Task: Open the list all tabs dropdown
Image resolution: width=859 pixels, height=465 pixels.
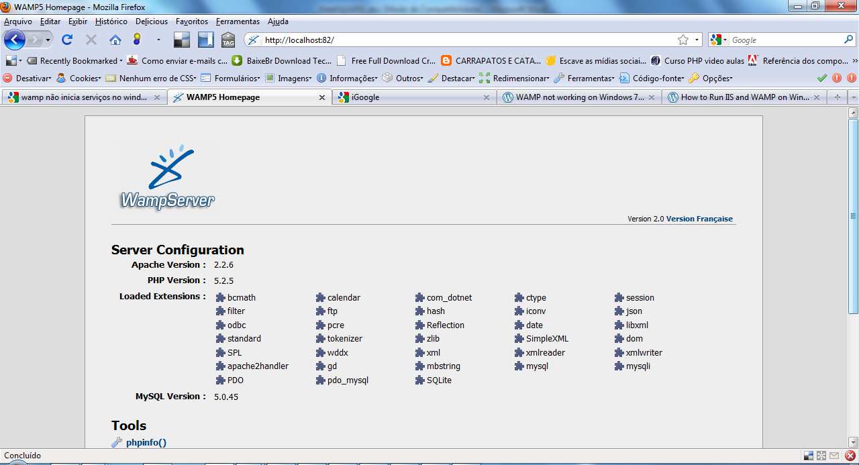Action: point(854,97)
